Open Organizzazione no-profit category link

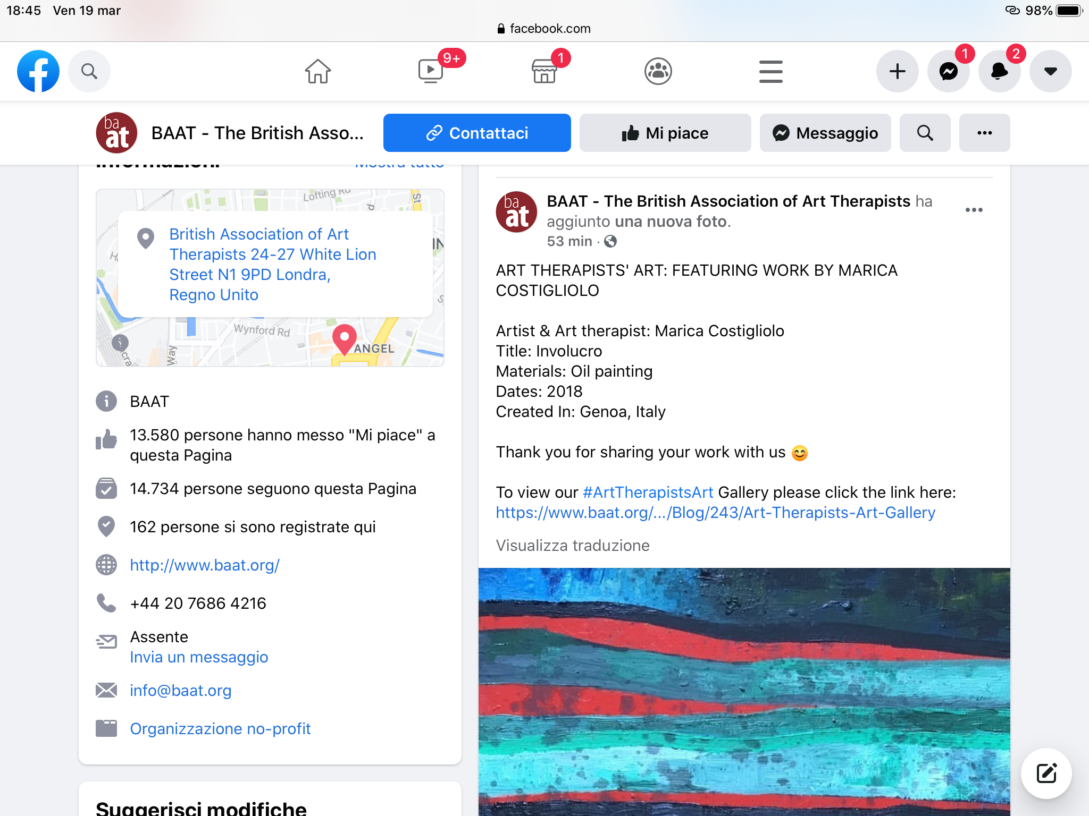[x=220, y=729]
